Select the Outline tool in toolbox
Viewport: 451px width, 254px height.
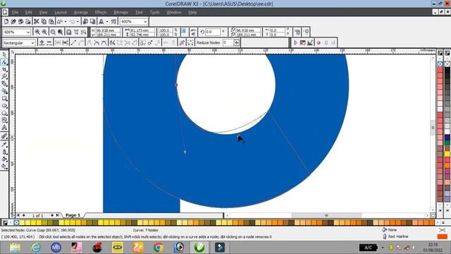pos(4,152)
